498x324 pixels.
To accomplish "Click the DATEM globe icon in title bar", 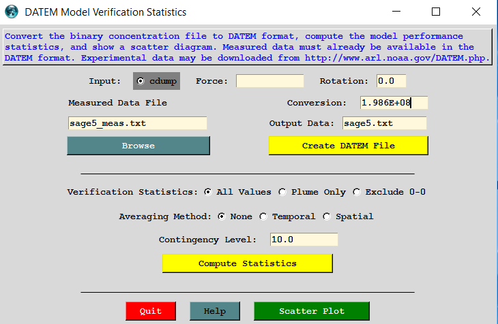I will [12, 12].
